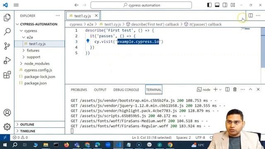Open the Manage gear icon
Image resolution: width=265 pixels, height=149 pixels.
(x=7, y=127)
